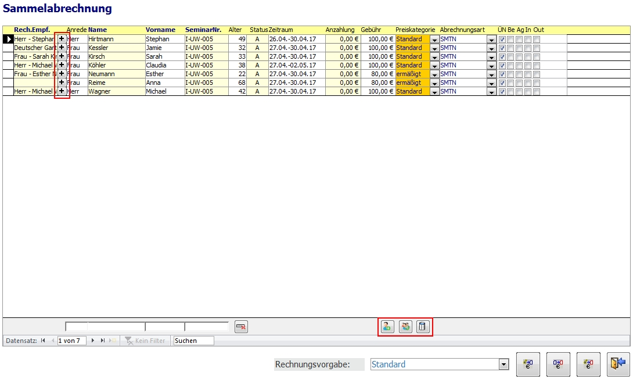Click the plus button in Hirtmann row
The width and height of the screenshot is (633, 379).
pos(62,39)
